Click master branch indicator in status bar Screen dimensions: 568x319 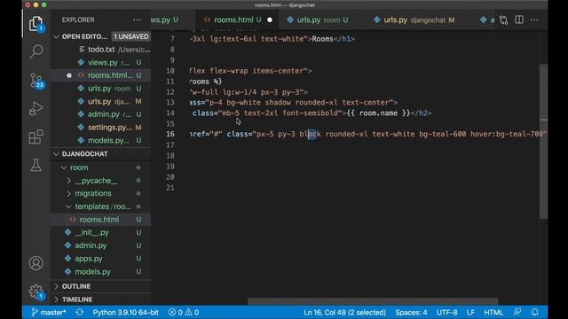[48, 312]
